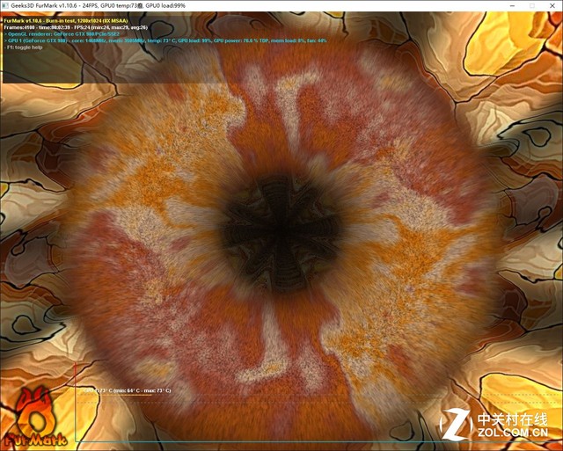The height and width of the screenshot is (451, 563).
Task: Select the GPU 1 GeForce GTX stats line
Action: click(158, 40)
